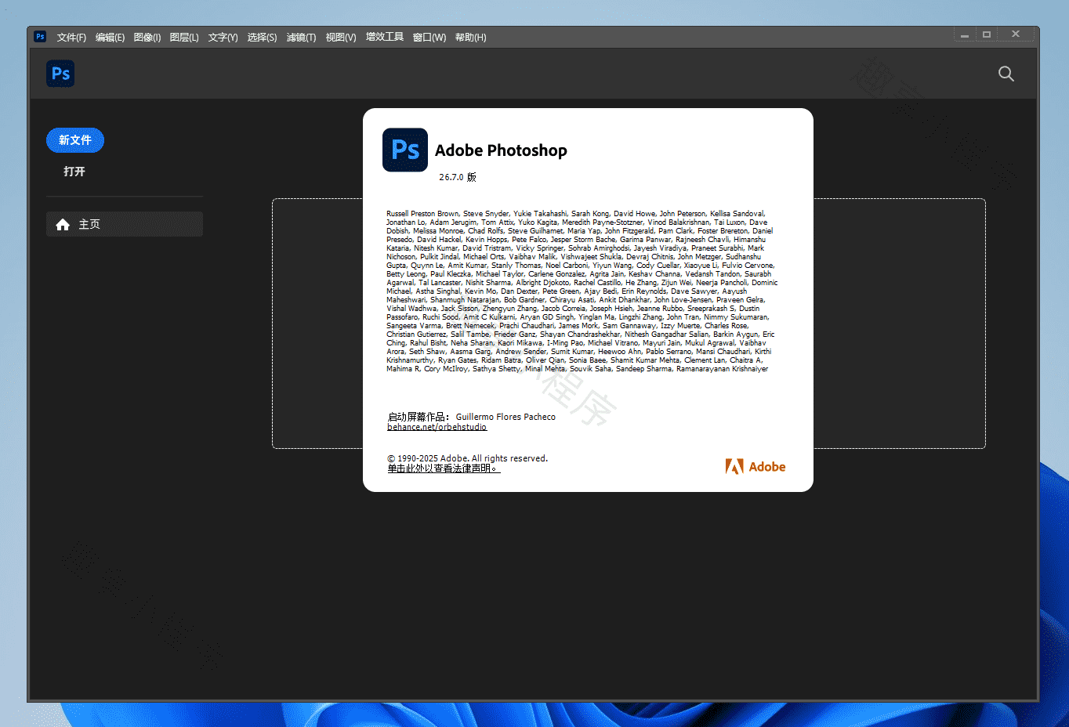Minimize the Photoshop window

pos(965,35)
